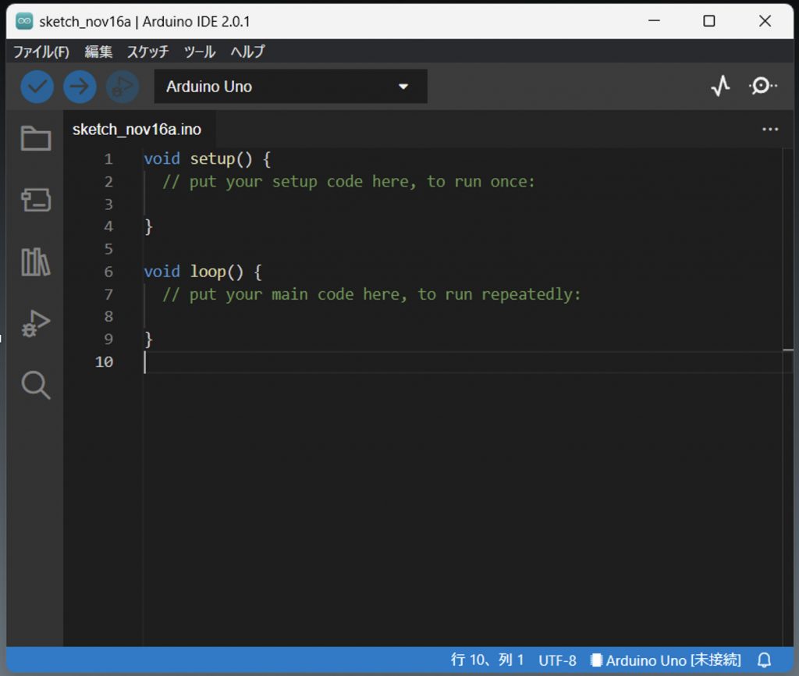This screenshot has width=799, height=676.
Task: Click the Verify checkmark button
Action: [x=37, y=87]
